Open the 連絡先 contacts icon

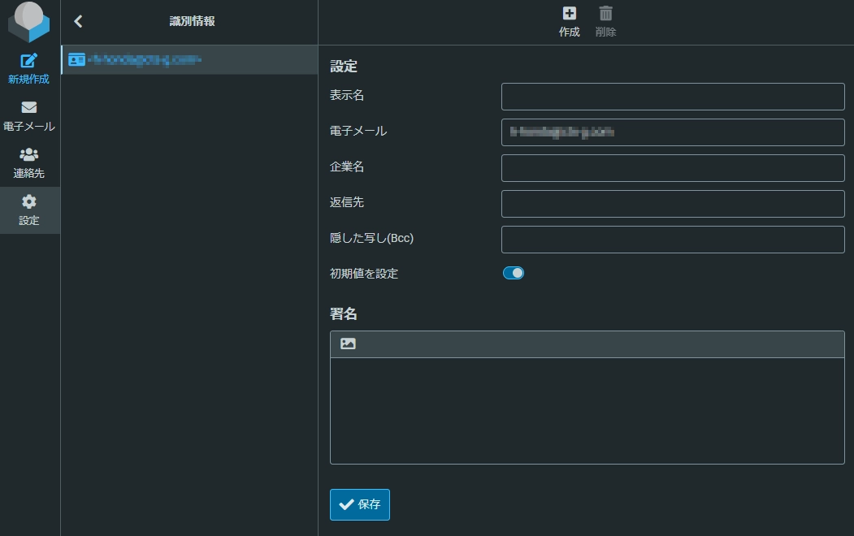(29, 154)
